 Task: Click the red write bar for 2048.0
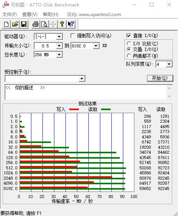click(66, 177)
